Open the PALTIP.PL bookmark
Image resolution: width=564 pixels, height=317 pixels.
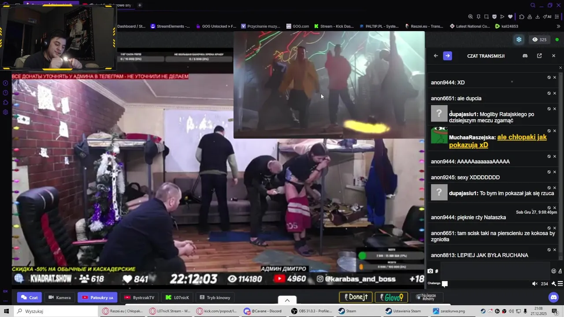coord(379,26)
